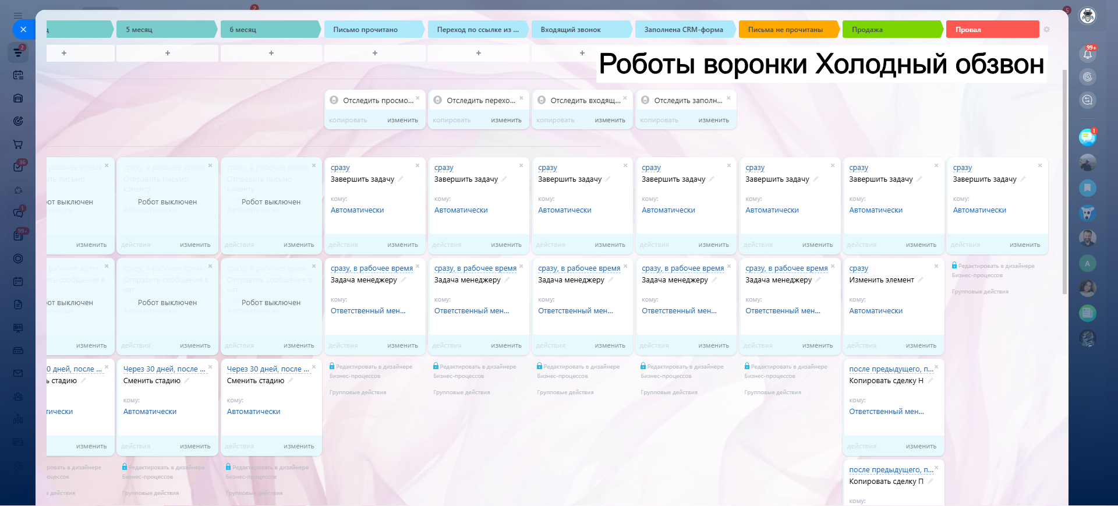Click pencil icon next to Копировать сделку Н
This screenshot has height=506, width=1118.
tap(931, 381)
